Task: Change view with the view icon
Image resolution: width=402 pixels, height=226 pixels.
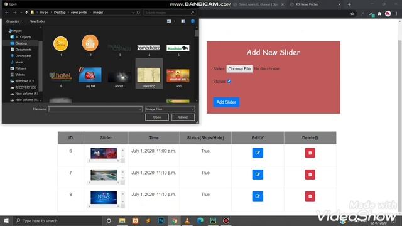Action: [169, 21]
